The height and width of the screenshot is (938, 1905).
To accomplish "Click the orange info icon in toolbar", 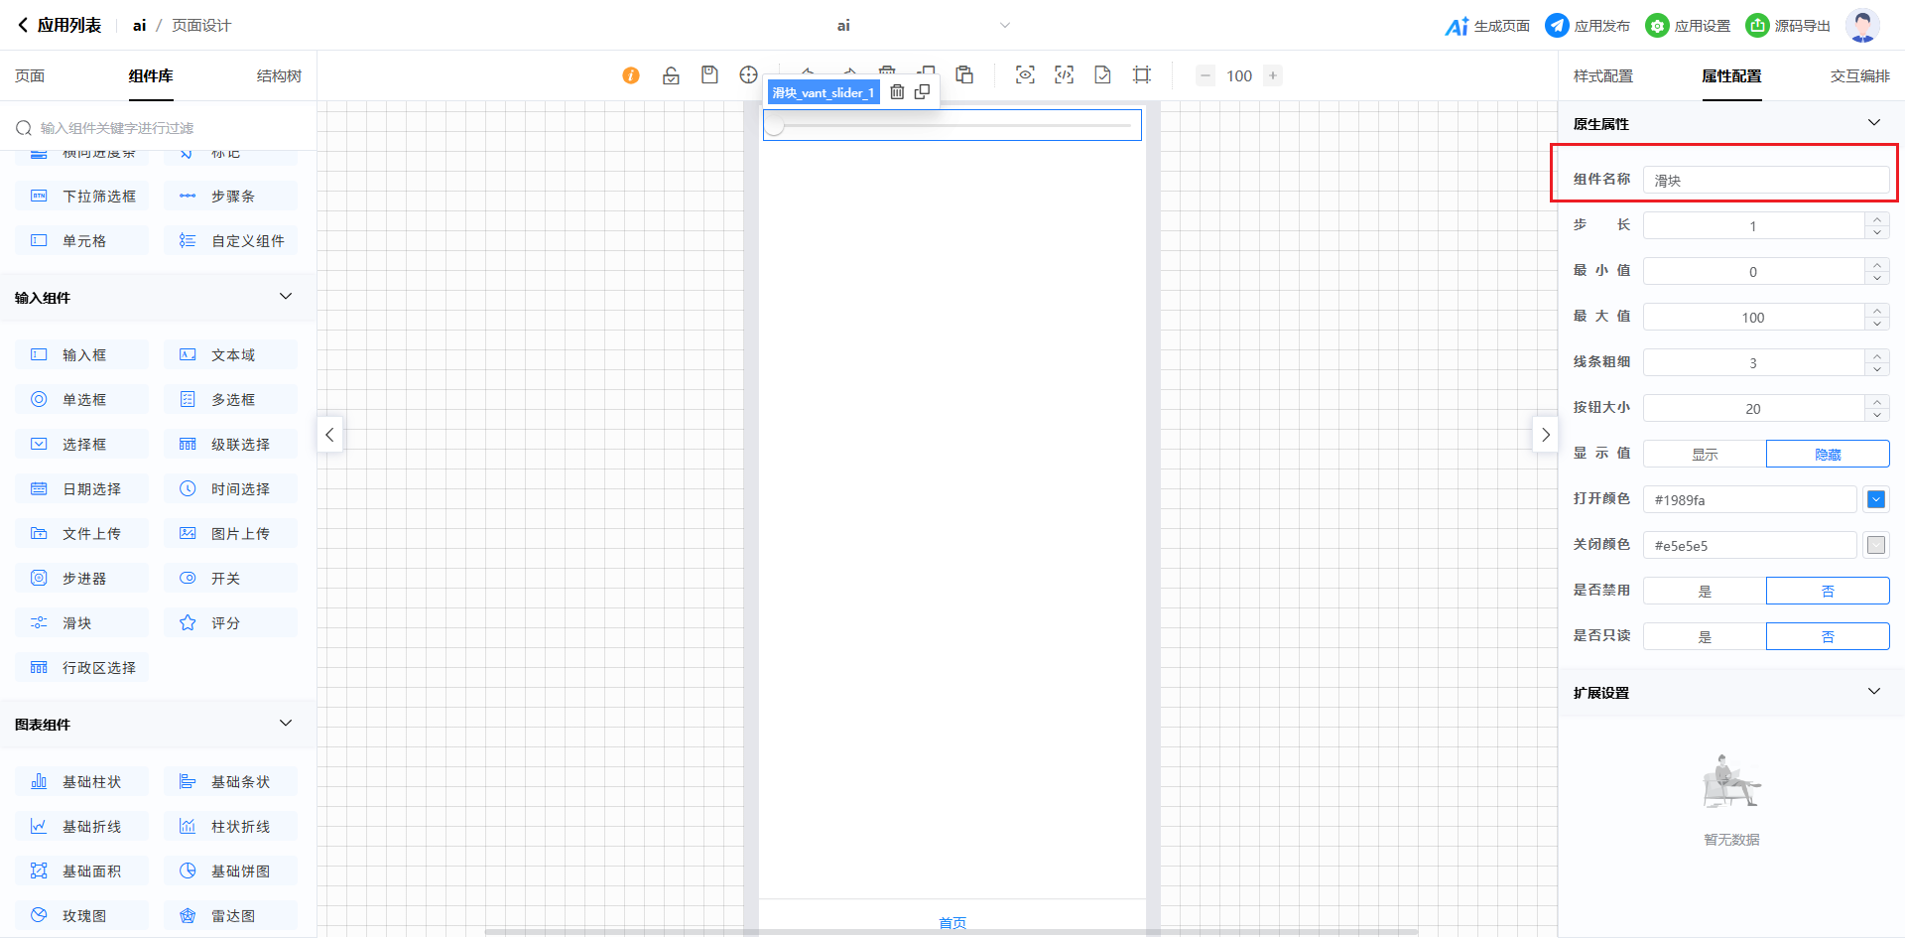I will (x=631, y=75).
